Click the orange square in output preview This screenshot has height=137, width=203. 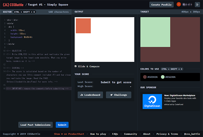83,26
